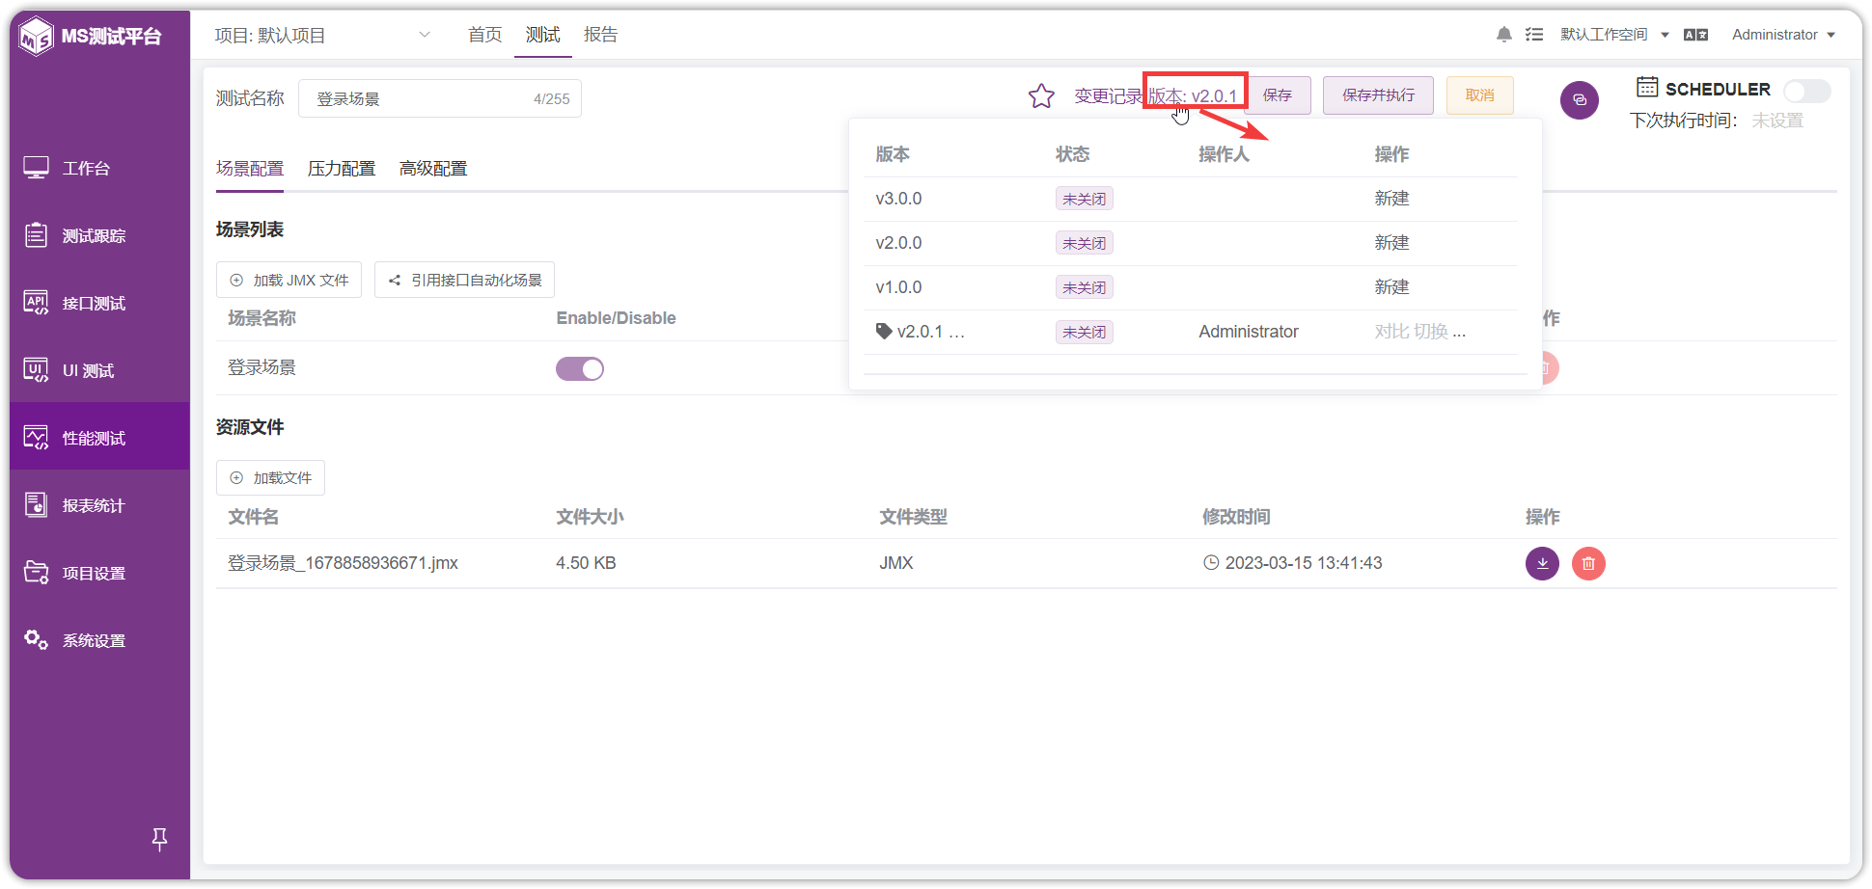Click 引用接口自动化场景 button

[x=465, y=280]
